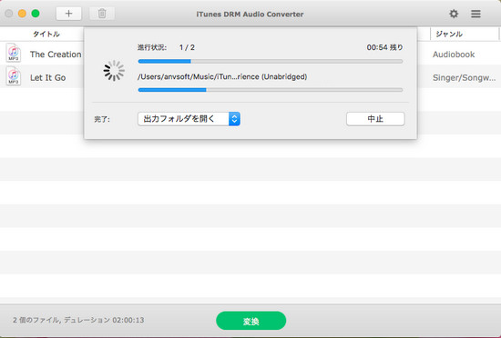501x338 pixels.
Task: Click the current file progress bar
Action: pos(271,90)
